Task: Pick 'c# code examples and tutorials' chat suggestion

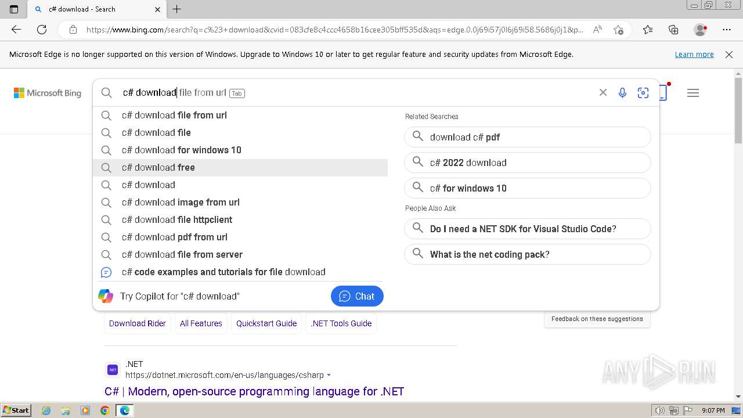Action: coord(240,272)
